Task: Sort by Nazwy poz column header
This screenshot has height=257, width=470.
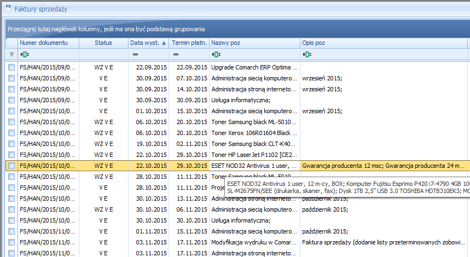Action: (254, 43)
